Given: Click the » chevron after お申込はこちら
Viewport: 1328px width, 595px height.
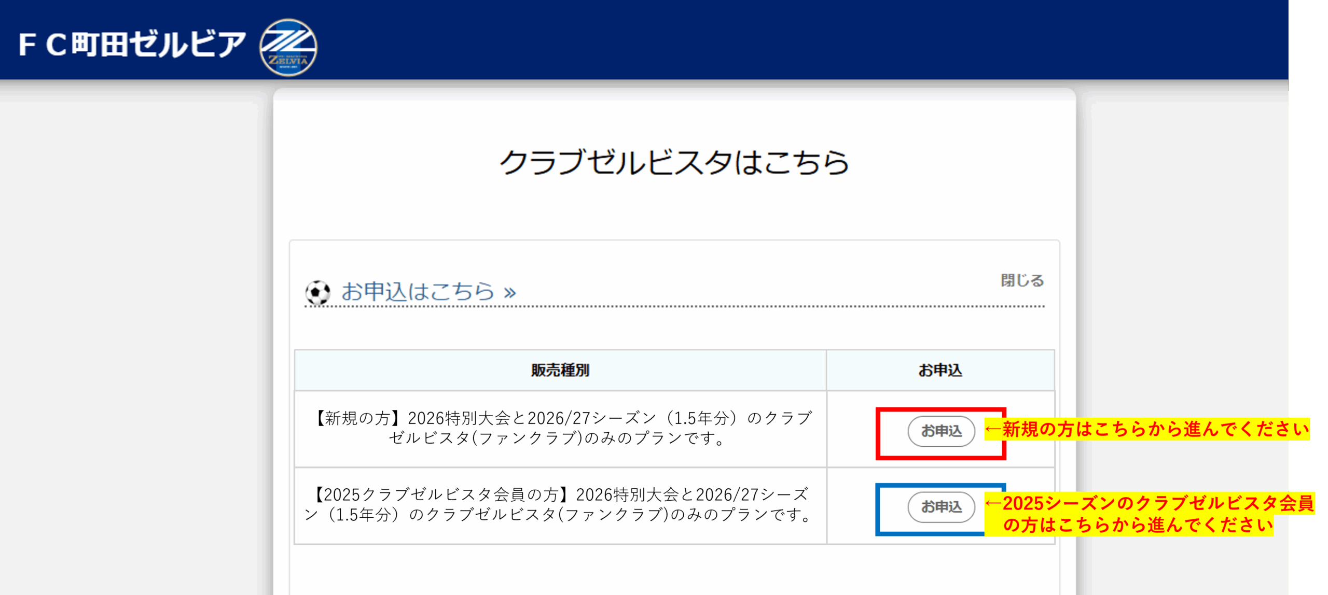Looking at the screenshot, I should click(510, 293).
